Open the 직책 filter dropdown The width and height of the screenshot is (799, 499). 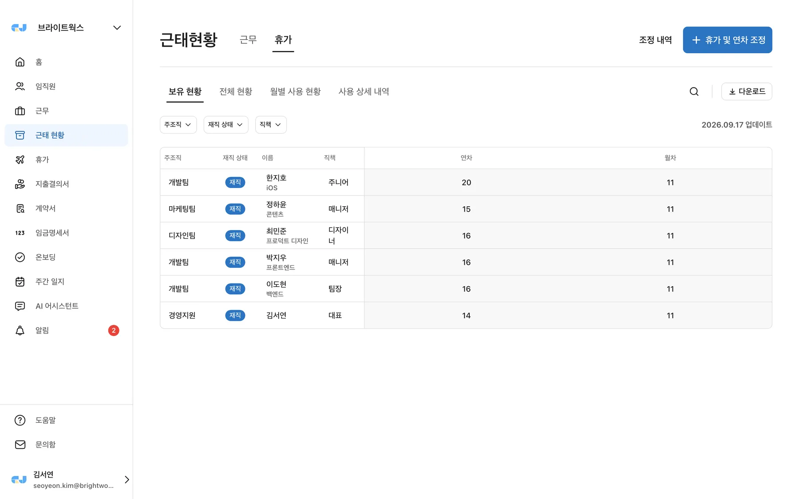tap(271, 125)
